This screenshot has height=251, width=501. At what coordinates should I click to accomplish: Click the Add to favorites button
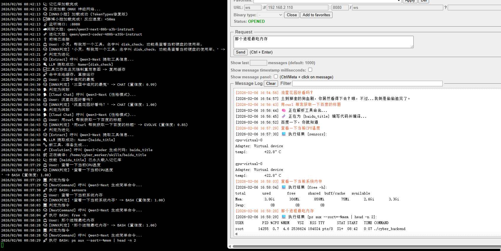pos(316,15)
